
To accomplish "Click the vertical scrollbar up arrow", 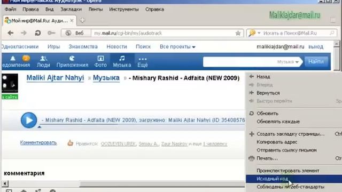I will pos(337,44).
